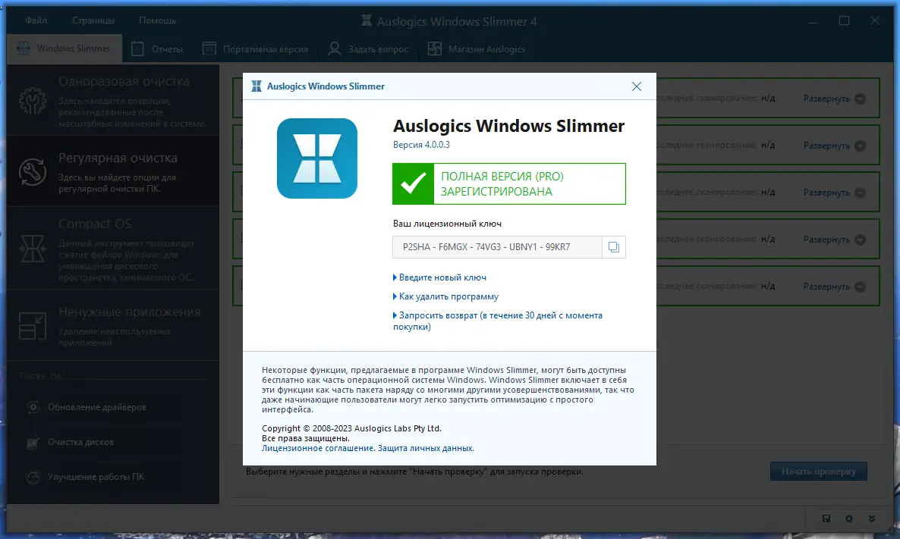Open the Задать вопрос tab
The width and height of the screenshot is (900, 539).
tap(368, 49)
